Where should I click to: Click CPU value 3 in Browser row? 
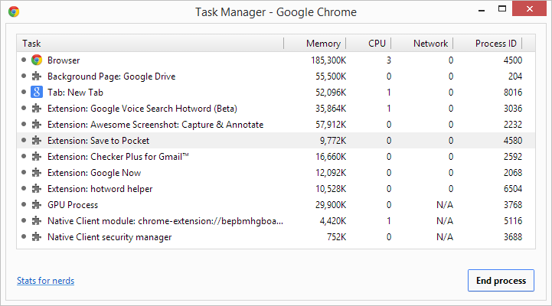pos(389,60)
